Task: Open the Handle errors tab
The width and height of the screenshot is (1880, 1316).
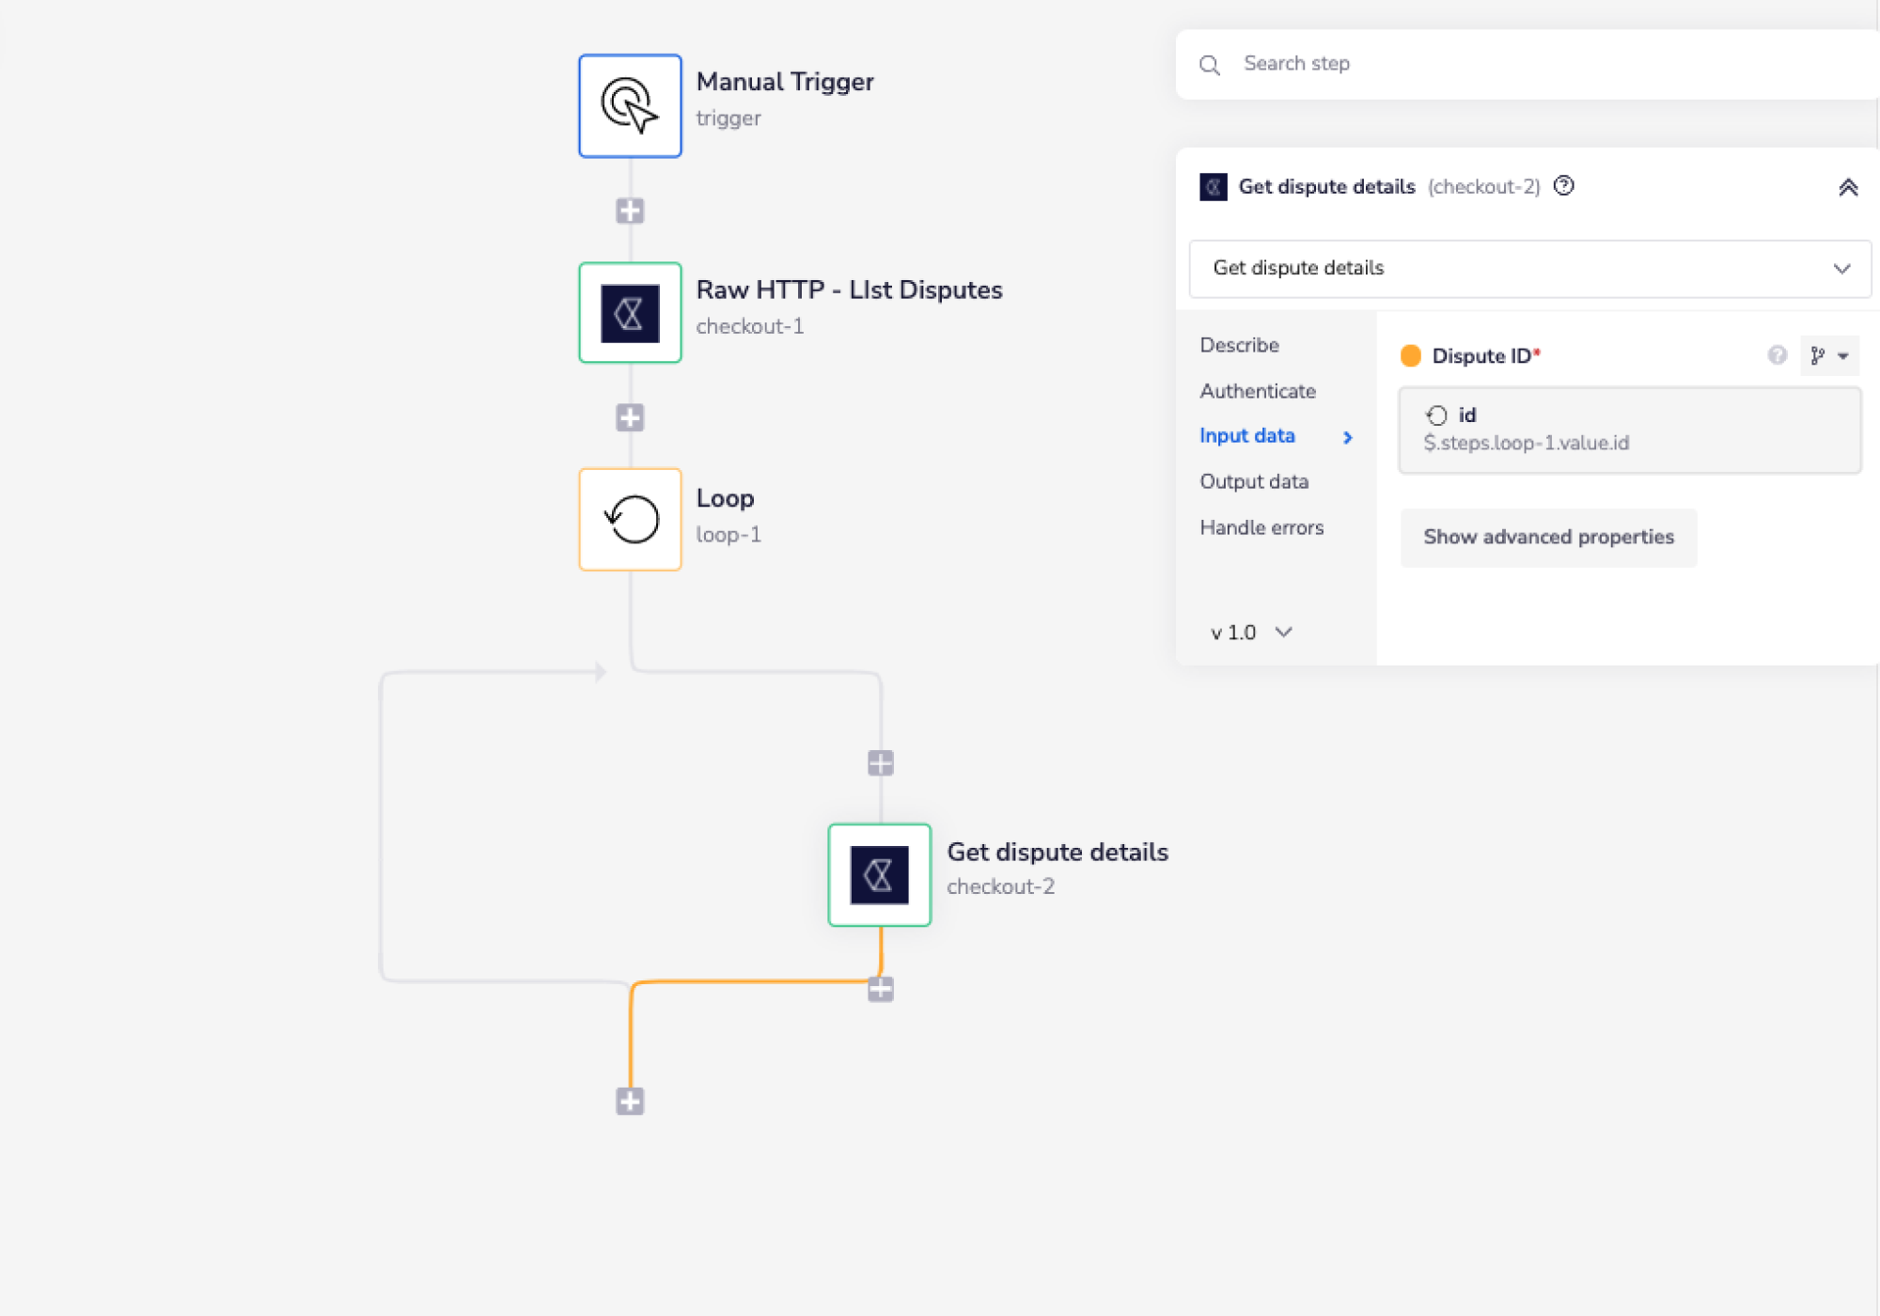Action: [1261, 527]
